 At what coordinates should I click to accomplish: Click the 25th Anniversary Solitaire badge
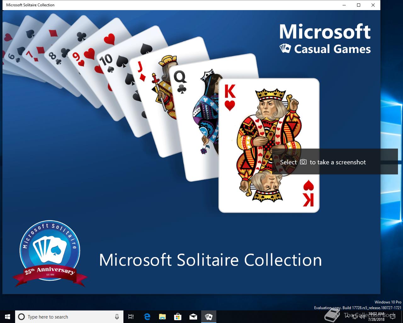(x=50, y=254)
